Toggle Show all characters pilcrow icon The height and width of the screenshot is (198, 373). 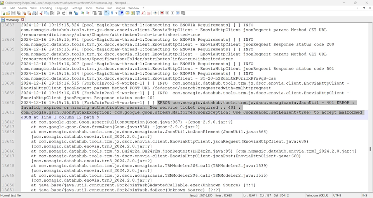pos(112,13)
